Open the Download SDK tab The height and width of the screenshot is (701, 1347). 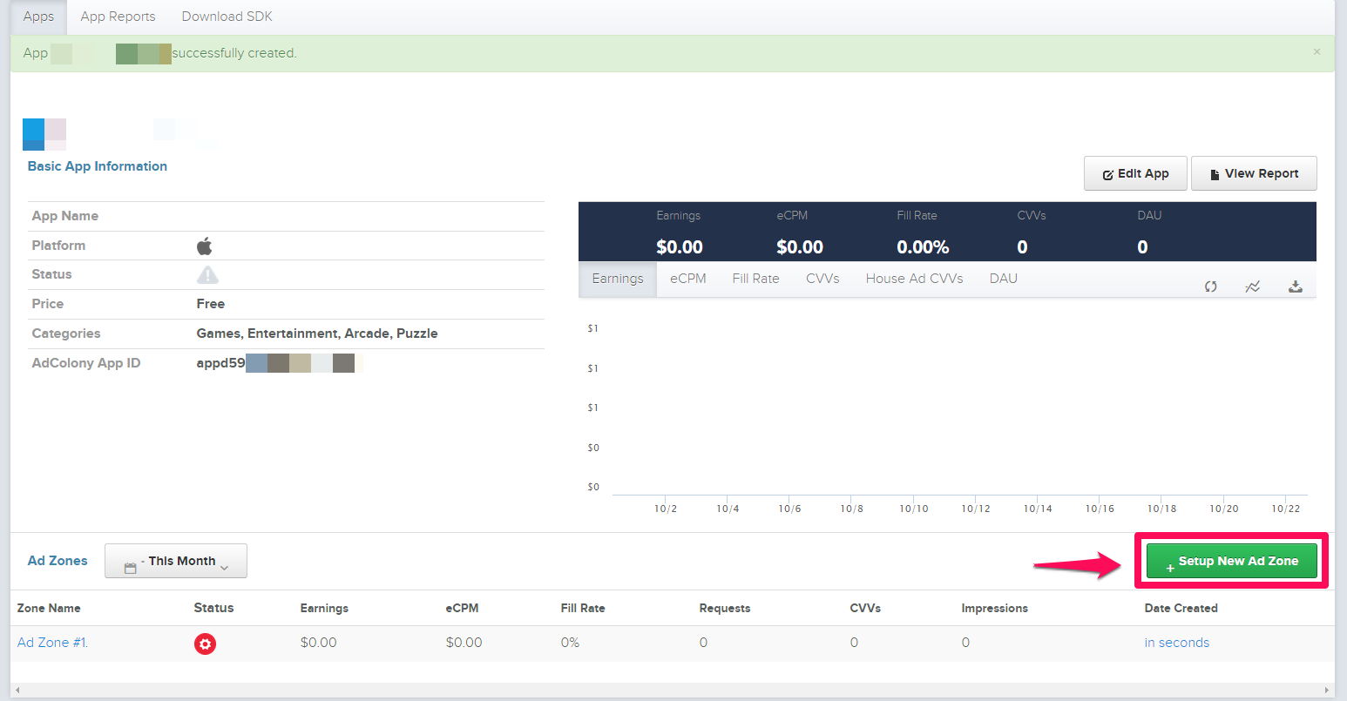click(227, 17)
